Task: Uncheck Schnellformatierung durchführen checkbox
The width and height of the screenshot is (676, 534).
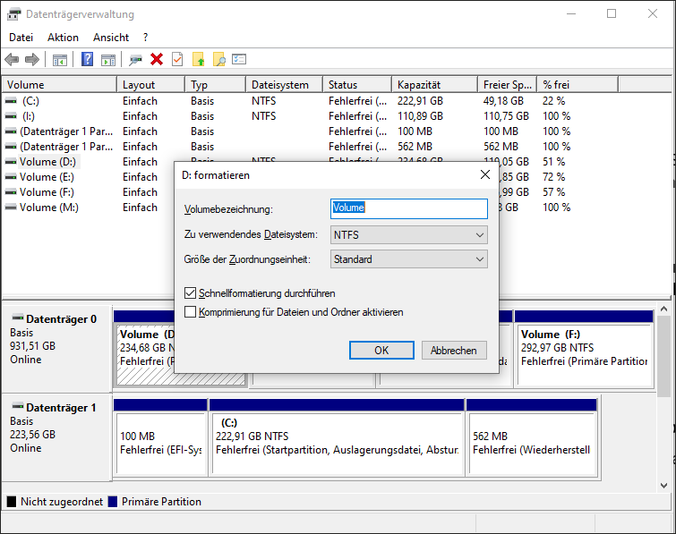Action: click(190, 292)
